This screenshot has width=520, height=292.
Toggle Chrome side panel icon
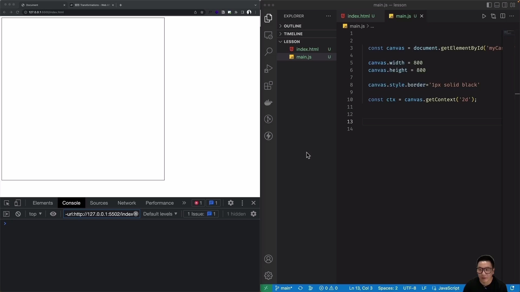tap(242, 12)
